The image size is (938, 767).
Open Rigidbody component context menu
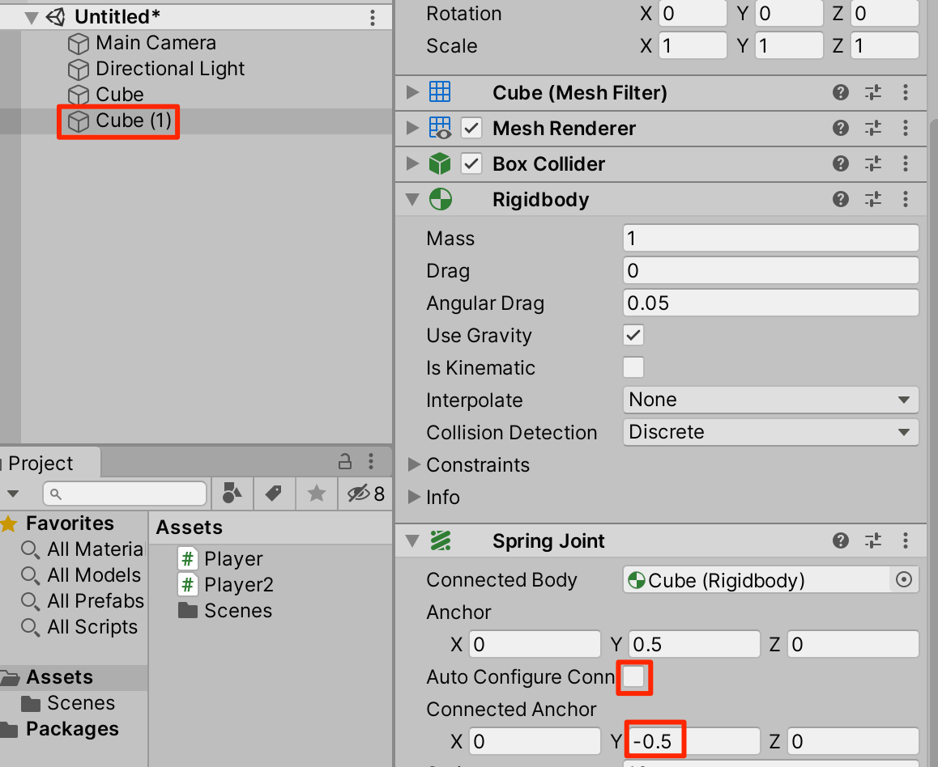click(x=906, y=200)
